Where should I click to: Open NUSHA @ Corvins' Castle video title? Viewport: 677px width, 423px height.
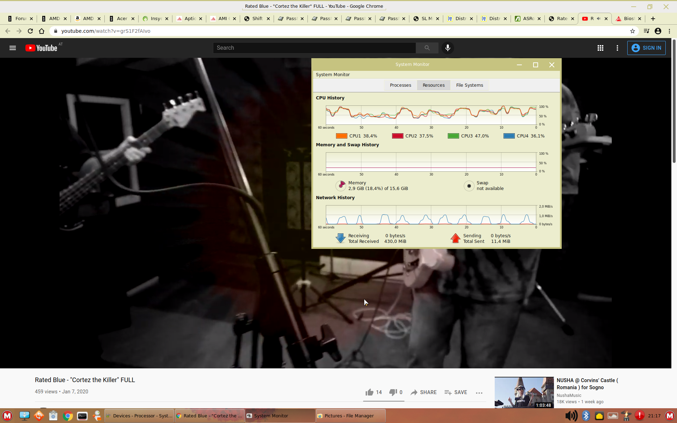click(x=587, y=384)
